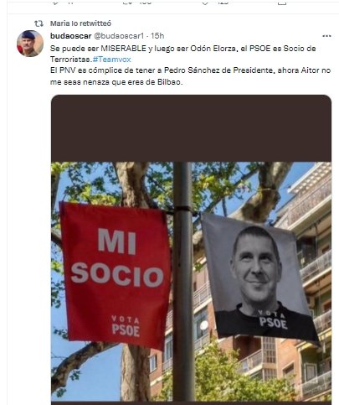Click the partially visible share icon above
The height and width of the screenshot is (405, 339).
(x=282, y=3)
